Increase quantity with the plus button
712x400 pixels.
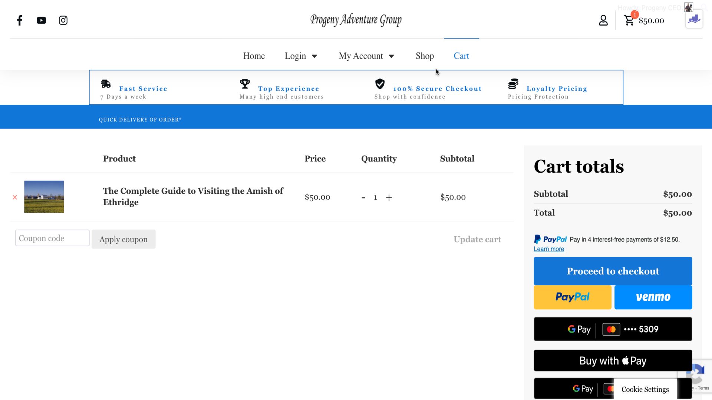389,198
